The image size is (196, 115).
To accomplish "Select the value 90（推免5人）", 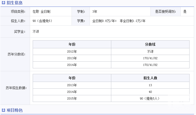I will coord(150,98).
